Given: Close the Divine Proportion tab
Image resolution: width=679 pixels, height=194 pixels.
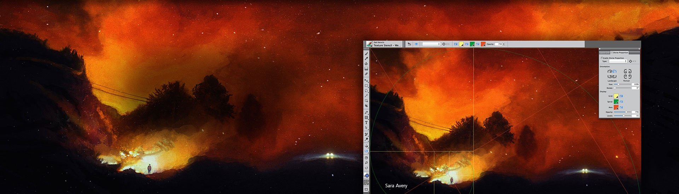Looking at the screenshot, I should coord(612,53).
